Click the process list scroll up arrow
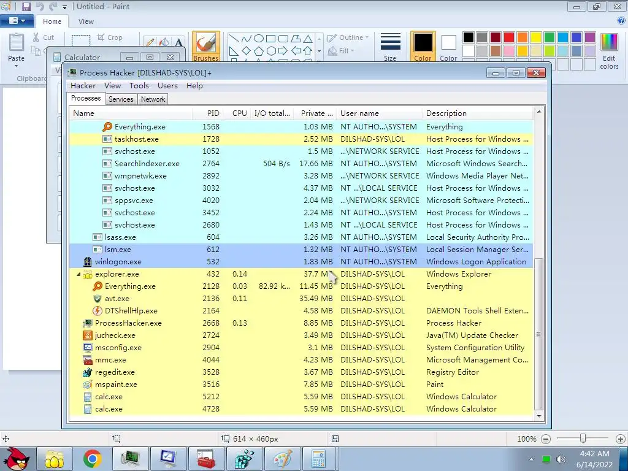The width and height of the screenshot is (628, 471). (x=538, y=112)
